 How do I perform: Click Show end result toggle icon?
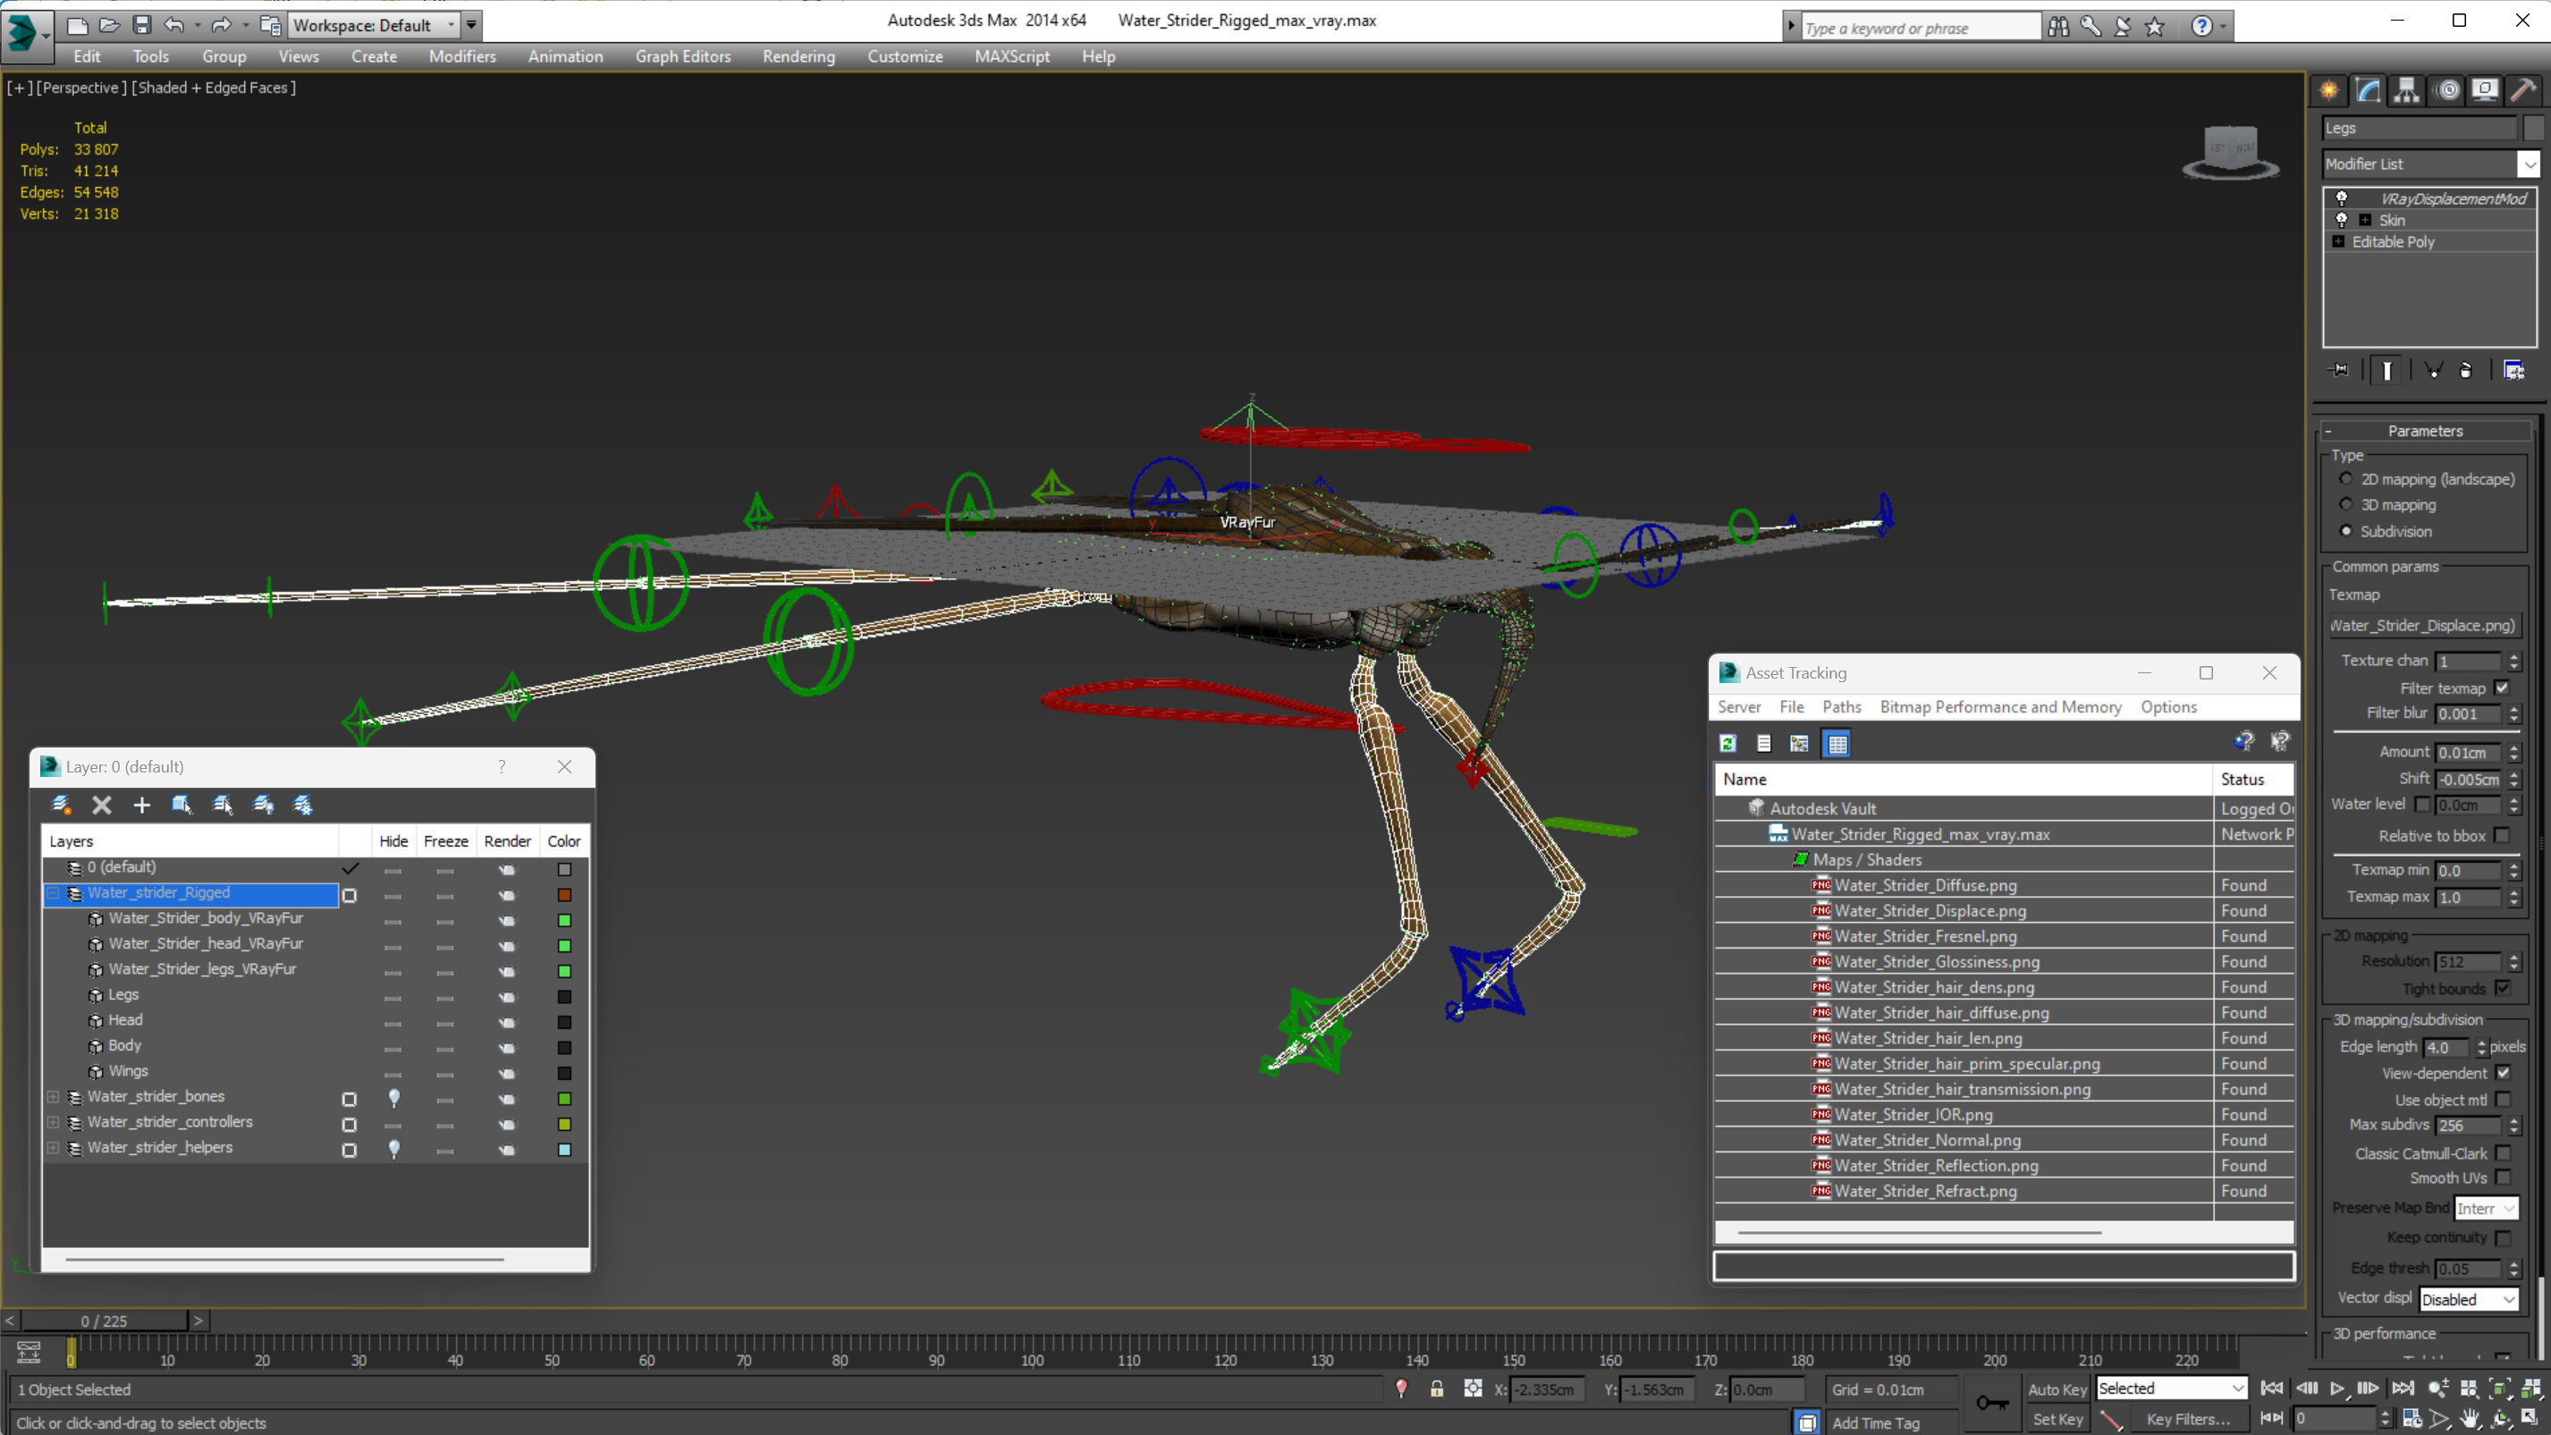[2386, 370]
